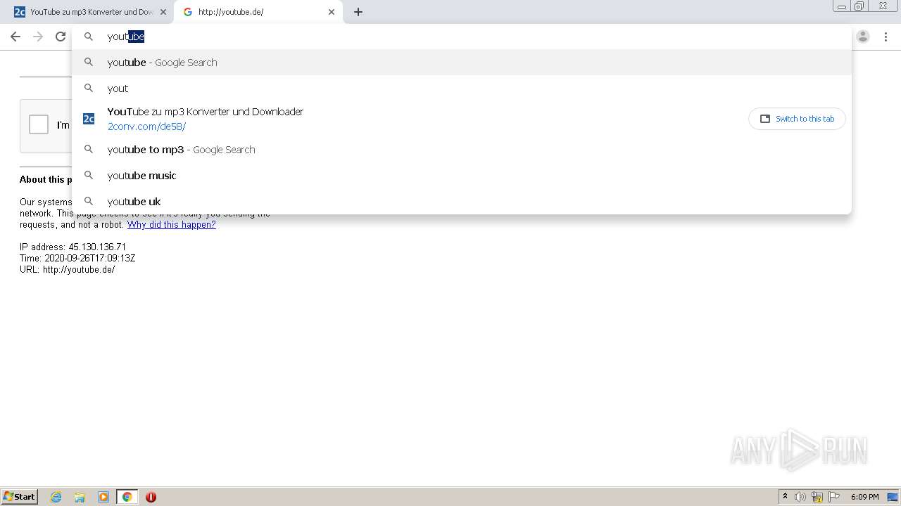Screen dimensions: 901x506
Task: Click search icon beside 'youtube uk'
Action: tap(89, 201)
